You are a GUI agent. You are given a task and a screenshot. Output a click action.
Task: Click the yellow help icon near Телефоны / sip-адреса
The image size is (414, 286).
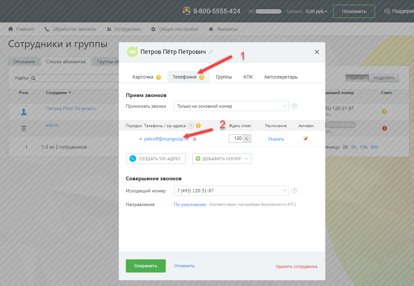tap(198, 126)
